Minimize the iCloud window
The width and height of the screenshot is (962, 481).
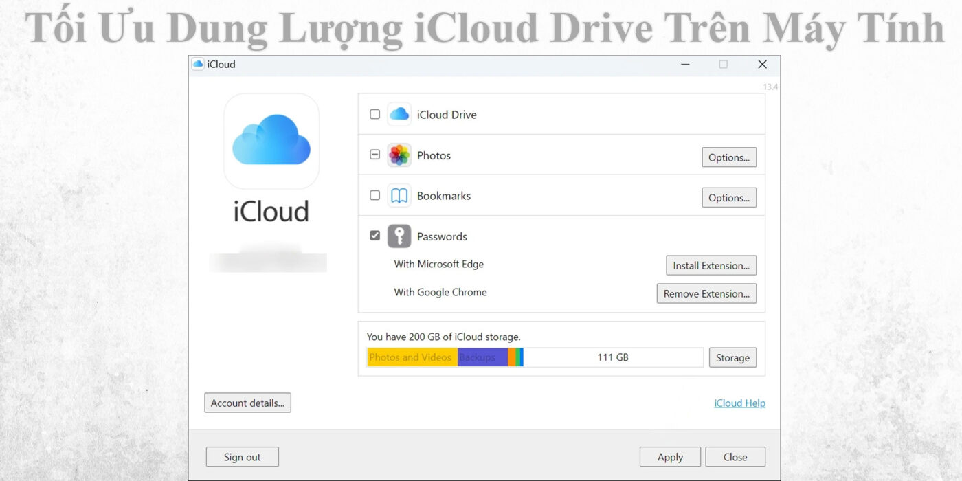click(685, 64)
